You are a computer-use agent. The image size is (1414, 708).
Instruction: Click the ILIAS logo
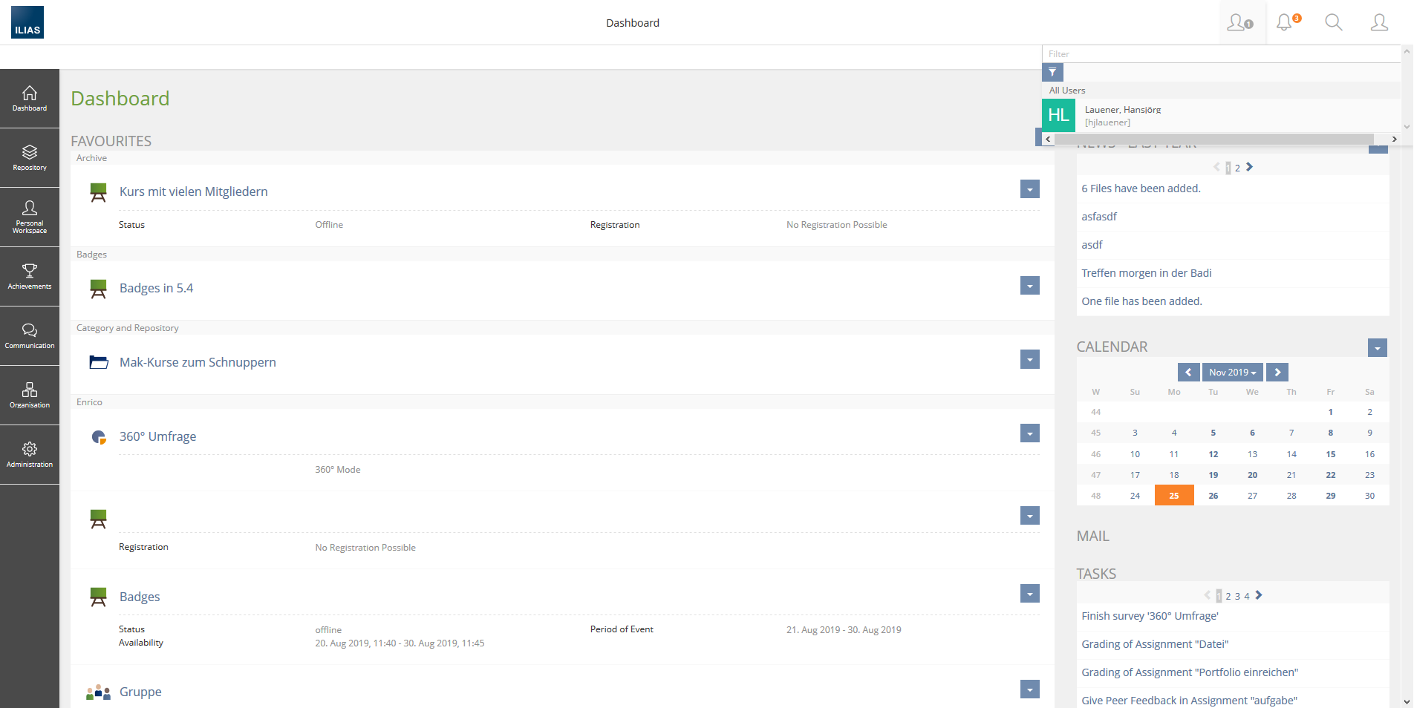click(27, 22)
